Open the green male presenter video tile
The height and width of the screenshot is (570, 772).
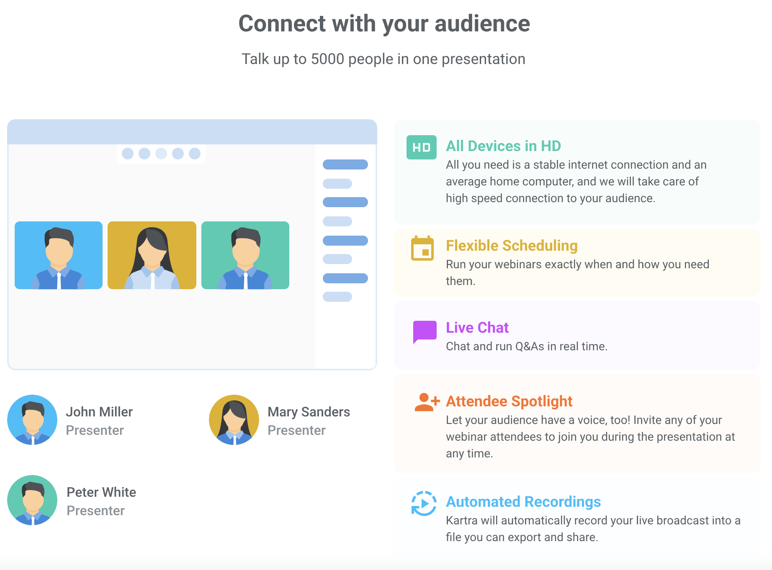[245, 255]
